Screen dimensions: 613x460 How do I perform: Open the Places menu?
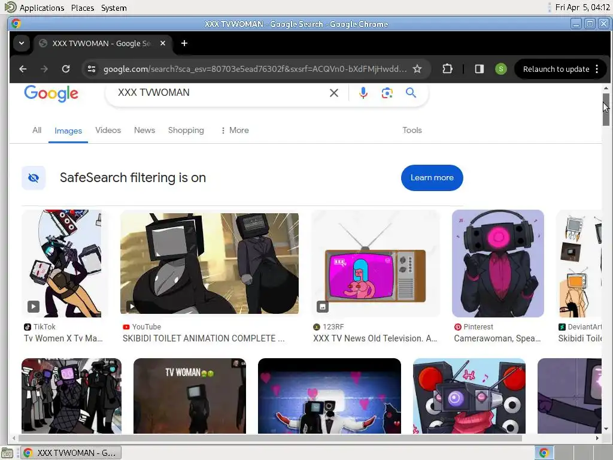(83, 8)
